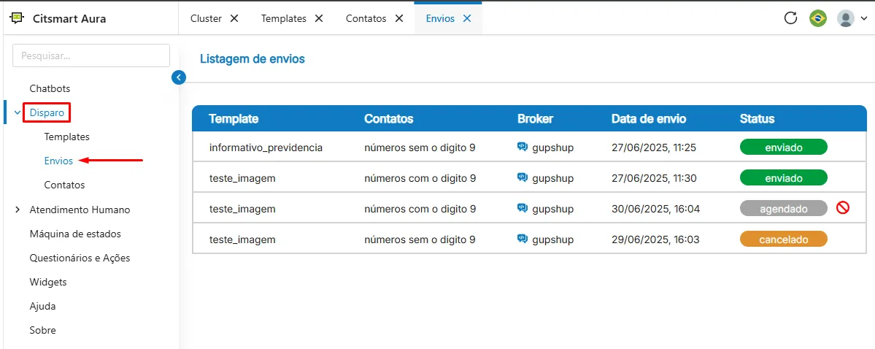Viewport: 875px width, 349px height.
Task: Close the Envios tab
Action: (x=467, y=18)
